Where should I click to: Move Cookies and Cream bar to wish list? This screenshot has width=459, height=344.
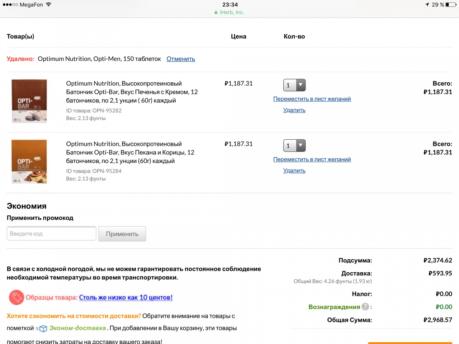(312, 99)
